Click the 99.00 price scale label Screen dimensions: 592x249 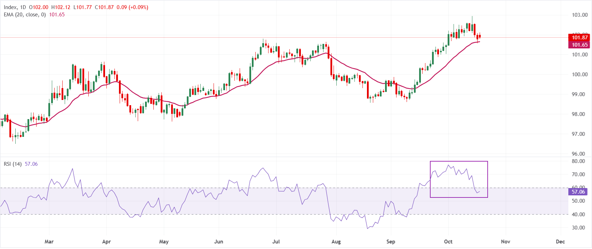point(580,94)
